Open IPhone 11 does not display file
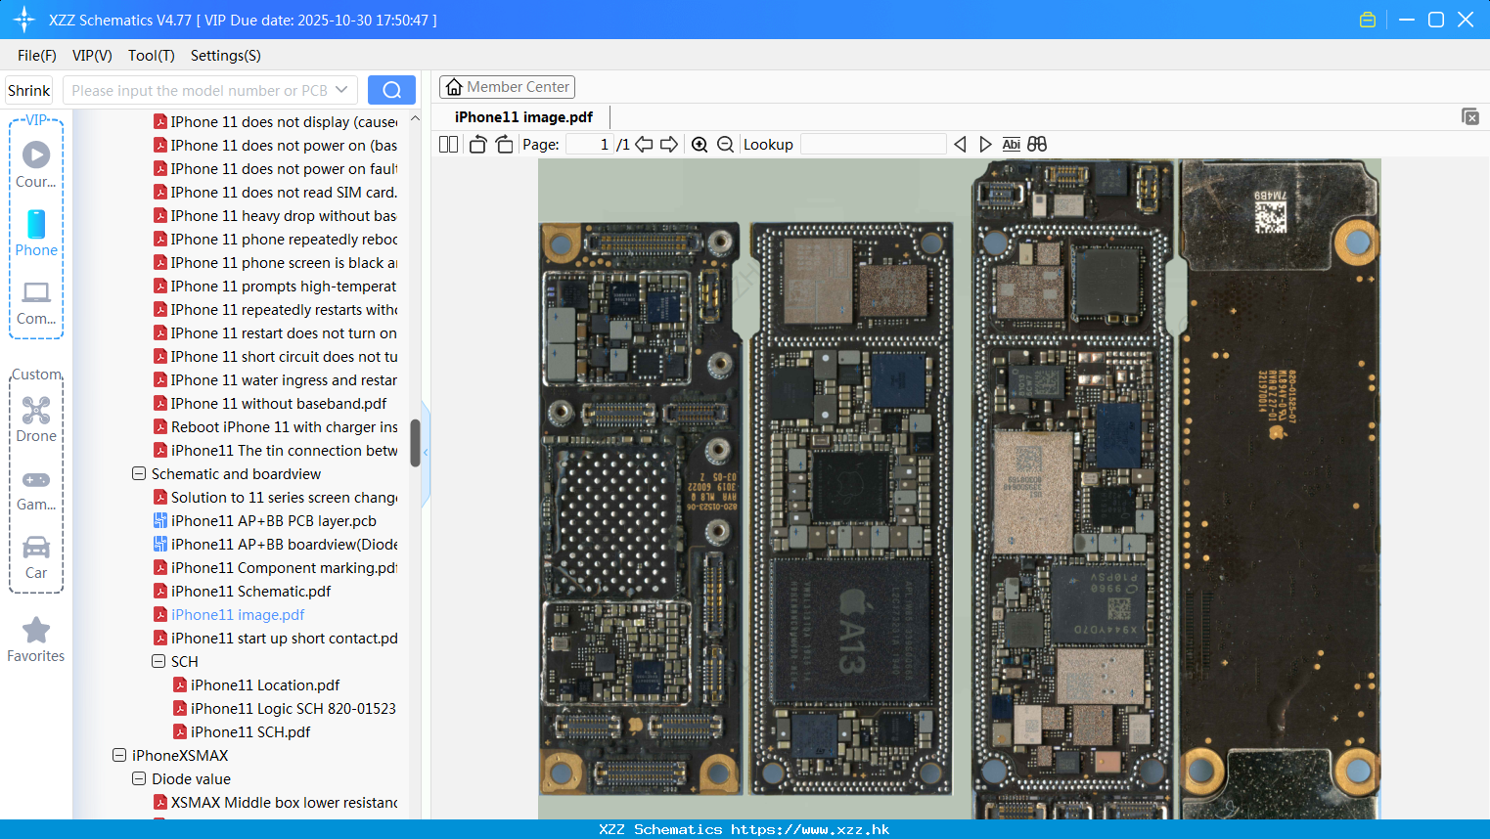This screenshot has width=1490, height=839. coord(284,121)
